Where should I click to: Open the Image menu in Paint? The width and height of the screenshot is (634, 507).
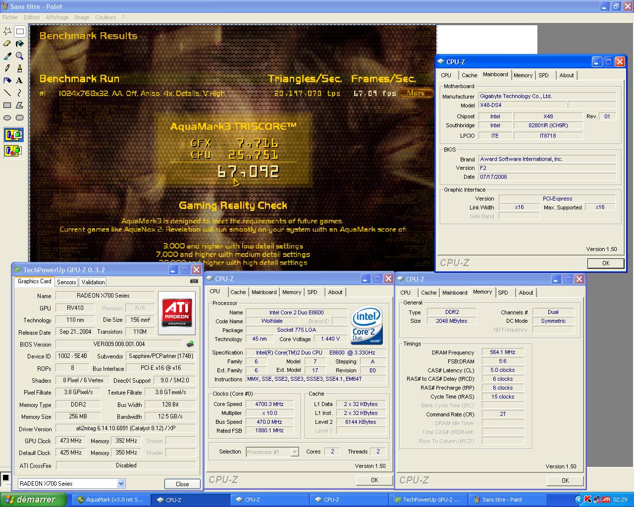pyautogui.click(x=82, y=17)
